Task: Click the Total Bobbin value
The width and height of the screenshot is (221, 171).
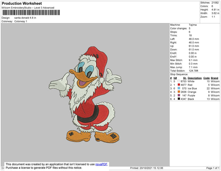Action: click(194, 70)
